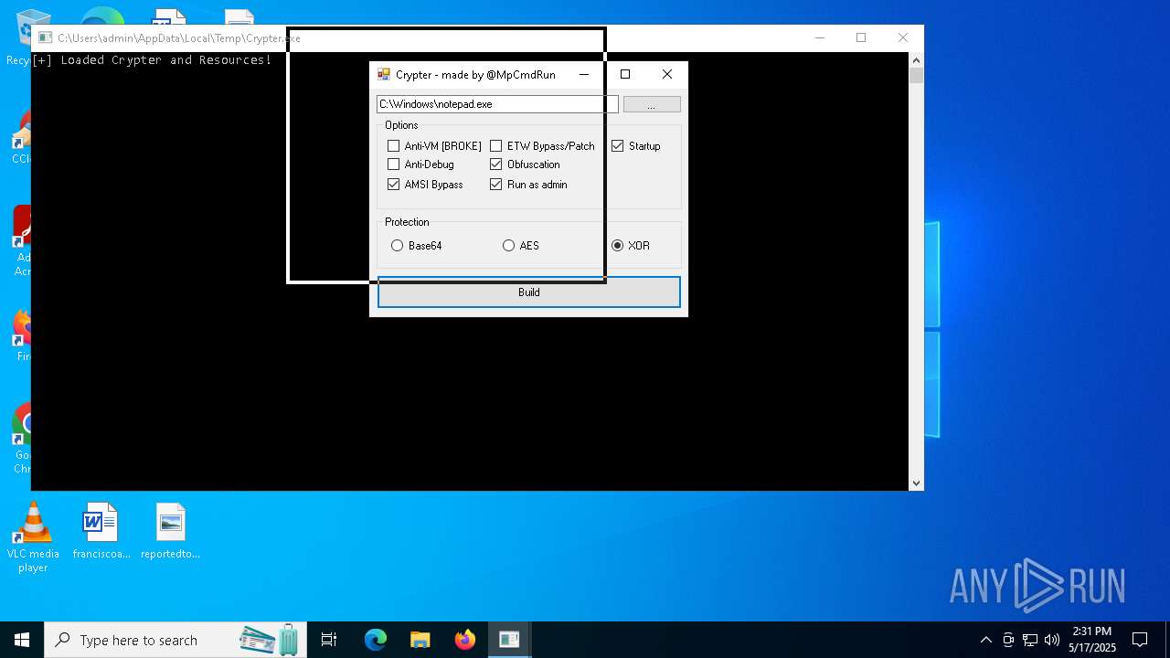Maximize the Crypter dialog window
This screenshot has height=658, width=1170.
[x=625, y=75]
